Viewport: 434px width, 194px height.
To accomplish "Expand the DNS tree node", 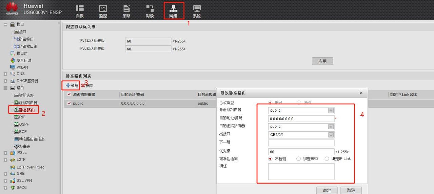I will pyautogui.click(x=5, y=74).
